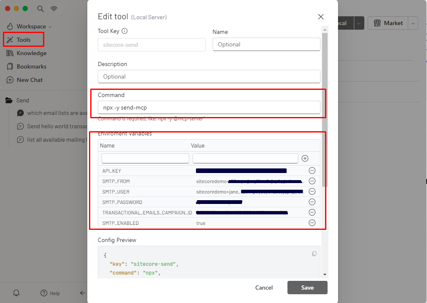427x303 pixels.
Task: Cancel editing the tool
Action: coord(264,288)
